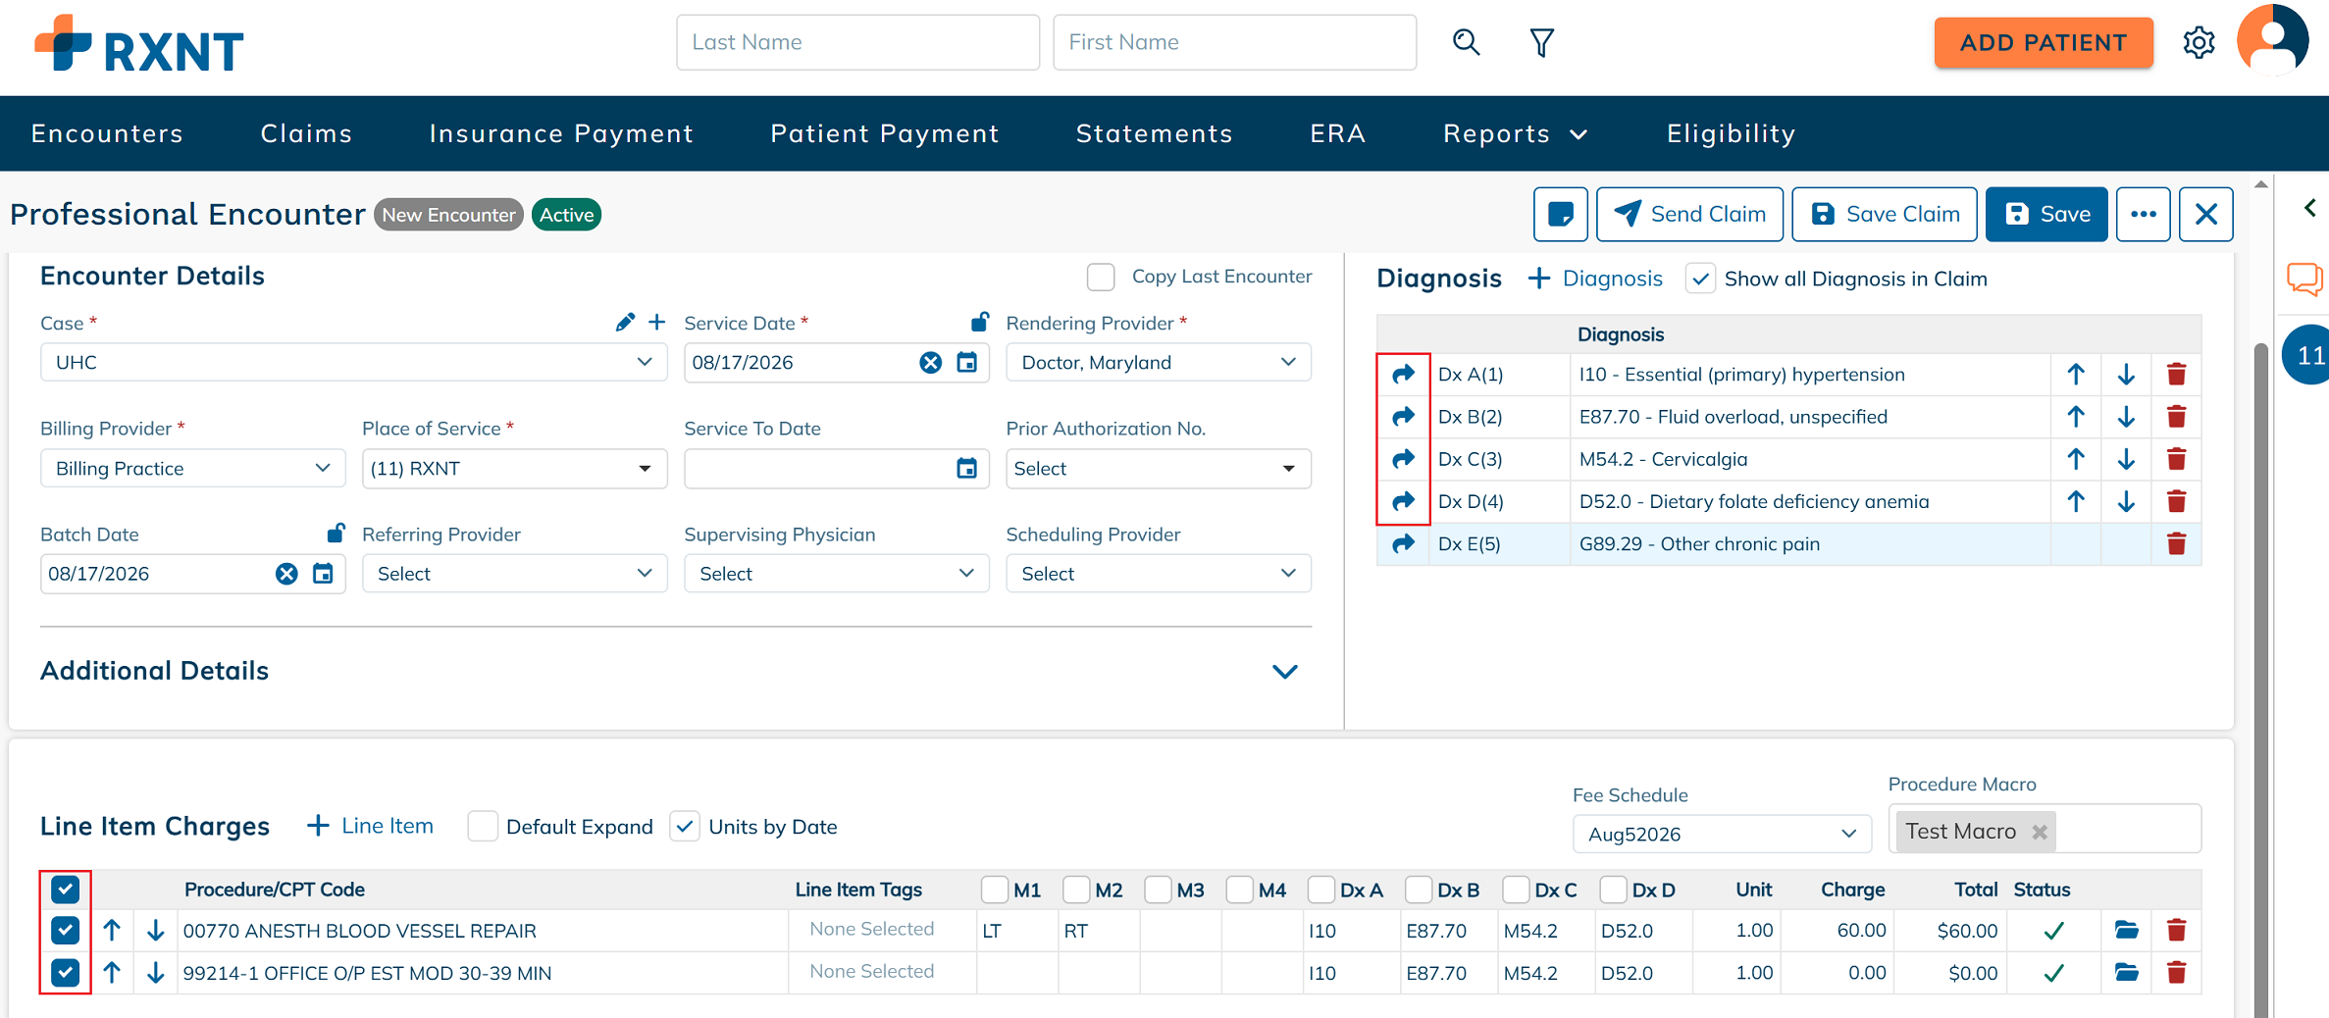Screen dimensions: 2329x1018
Task: Click the patient search magnifier icon
Action: [x=1466, y=42]
